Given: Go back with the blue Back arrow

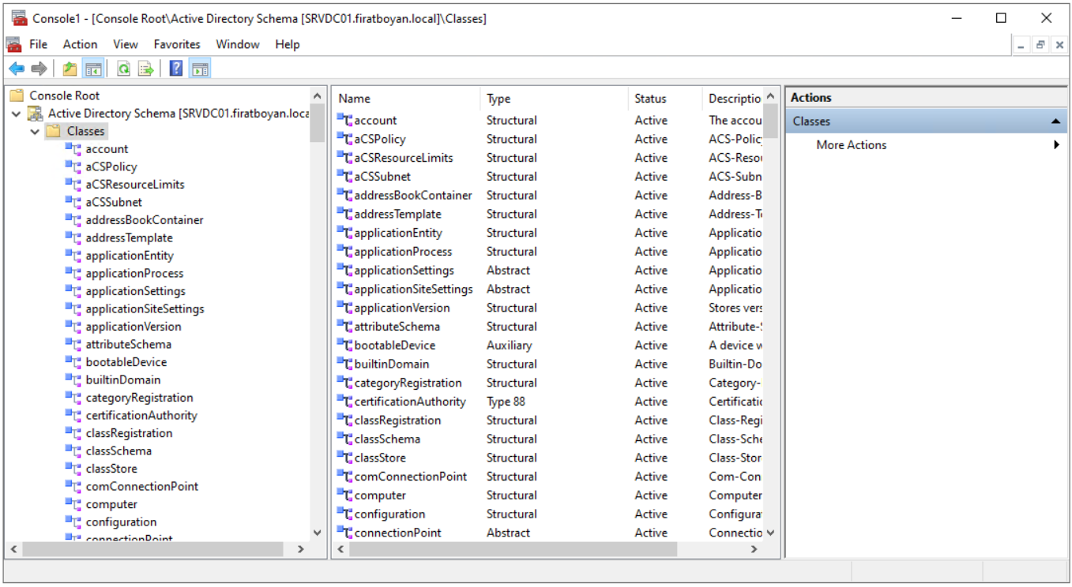Looking at the screenshot, I should click(x=17, y=69).
